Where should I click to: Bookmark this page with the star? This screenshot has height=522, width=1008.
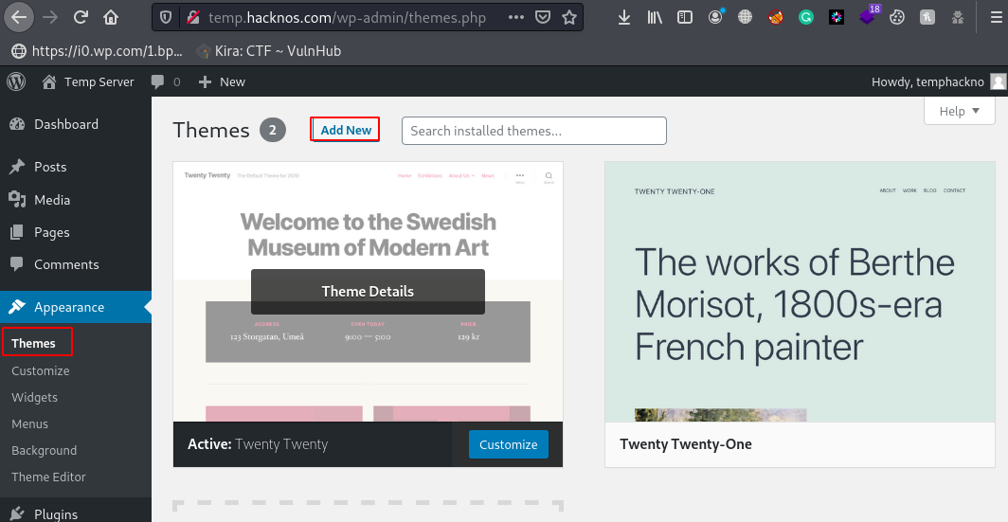click(x=569, y=17)
